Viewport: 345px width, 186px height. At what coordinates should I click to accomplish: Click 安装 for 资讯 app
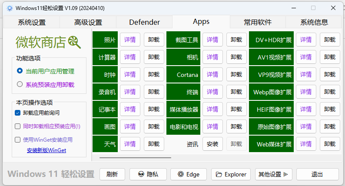(212, 144)
